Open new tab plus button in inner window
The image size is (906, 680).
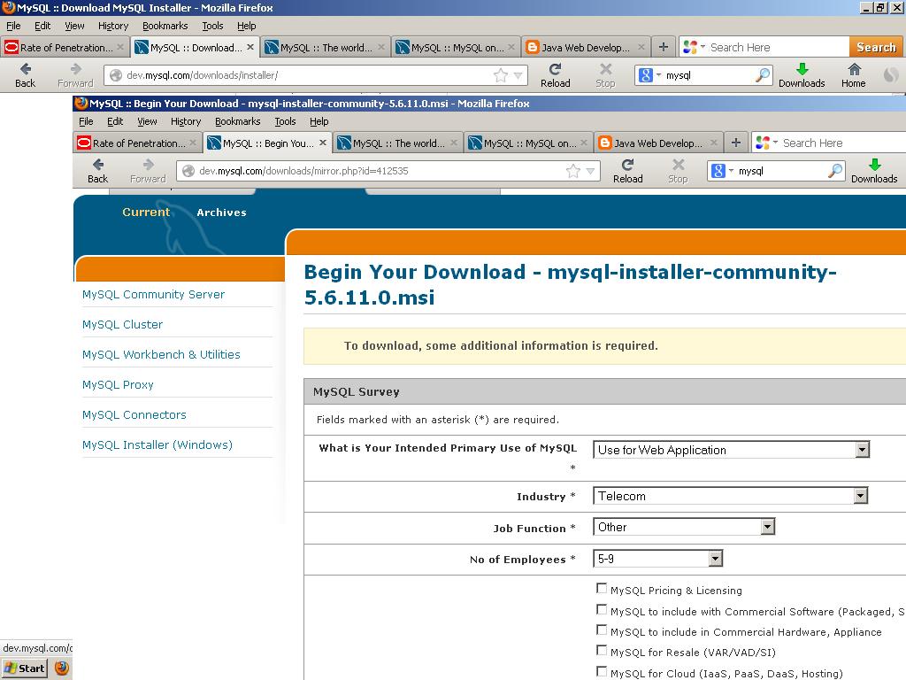click(736, 143)
